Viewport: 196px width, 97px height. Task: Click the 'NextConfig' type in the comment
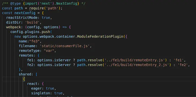(67, 4)
